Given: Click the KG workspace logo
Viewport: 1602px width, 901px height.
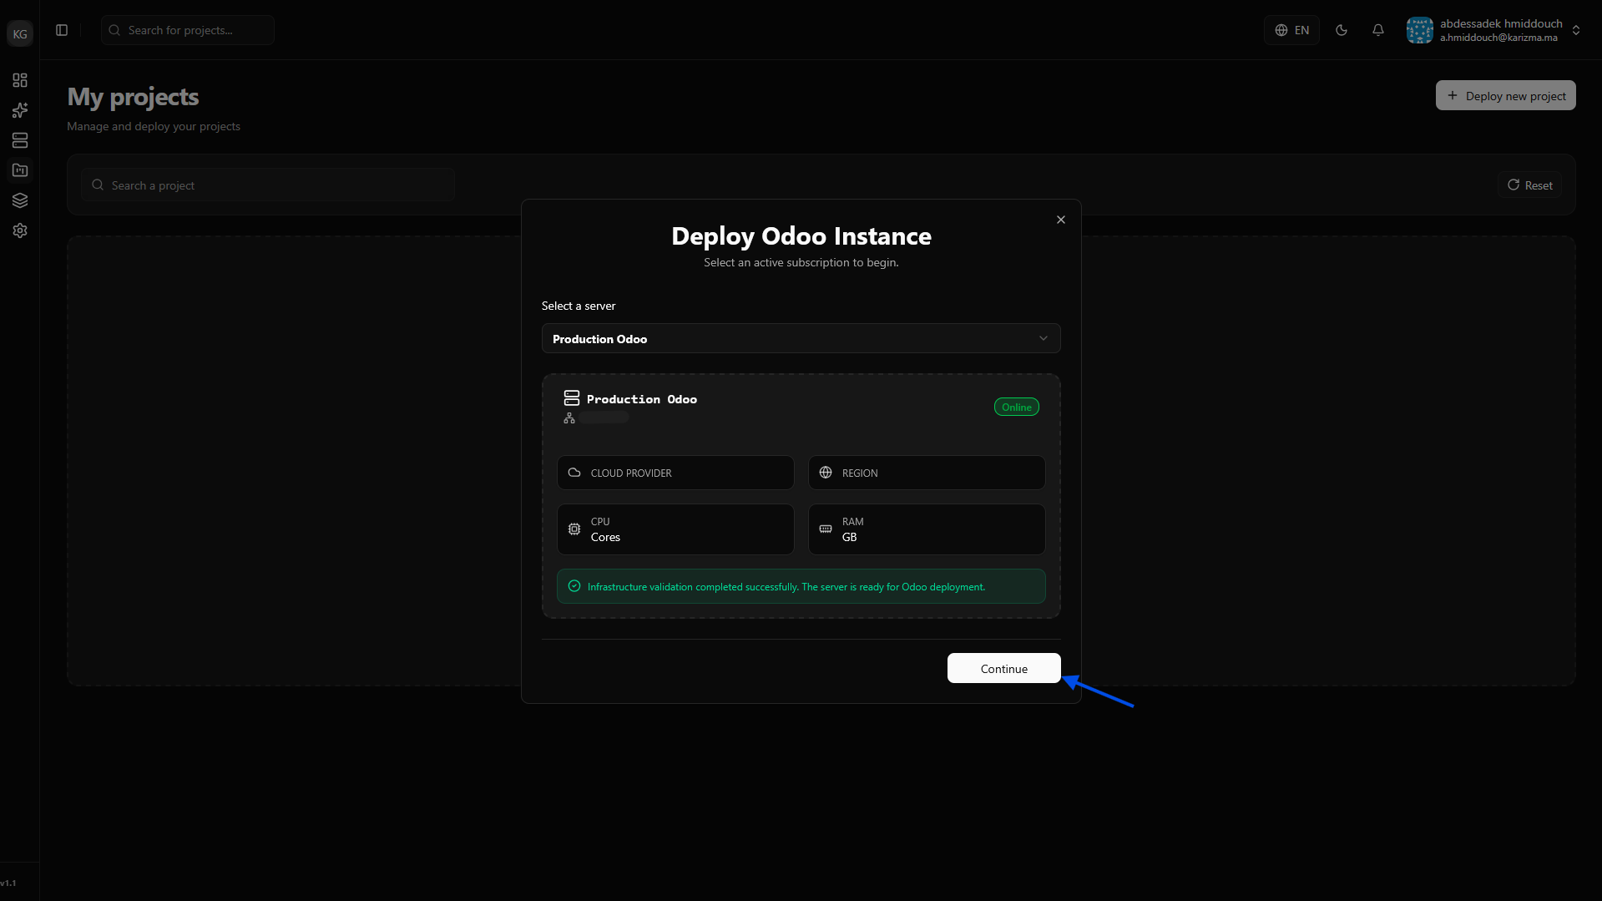Looking at the screenshot, I should pos(20,33).
